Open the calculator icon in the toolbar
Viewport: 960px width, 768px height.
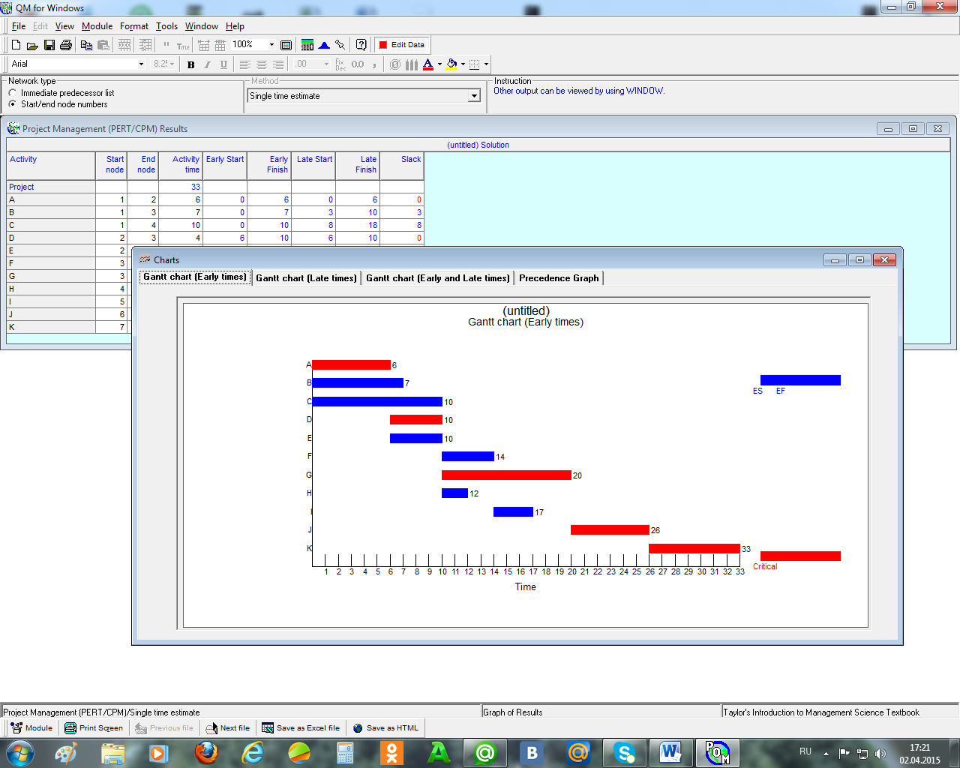point(307,45)
